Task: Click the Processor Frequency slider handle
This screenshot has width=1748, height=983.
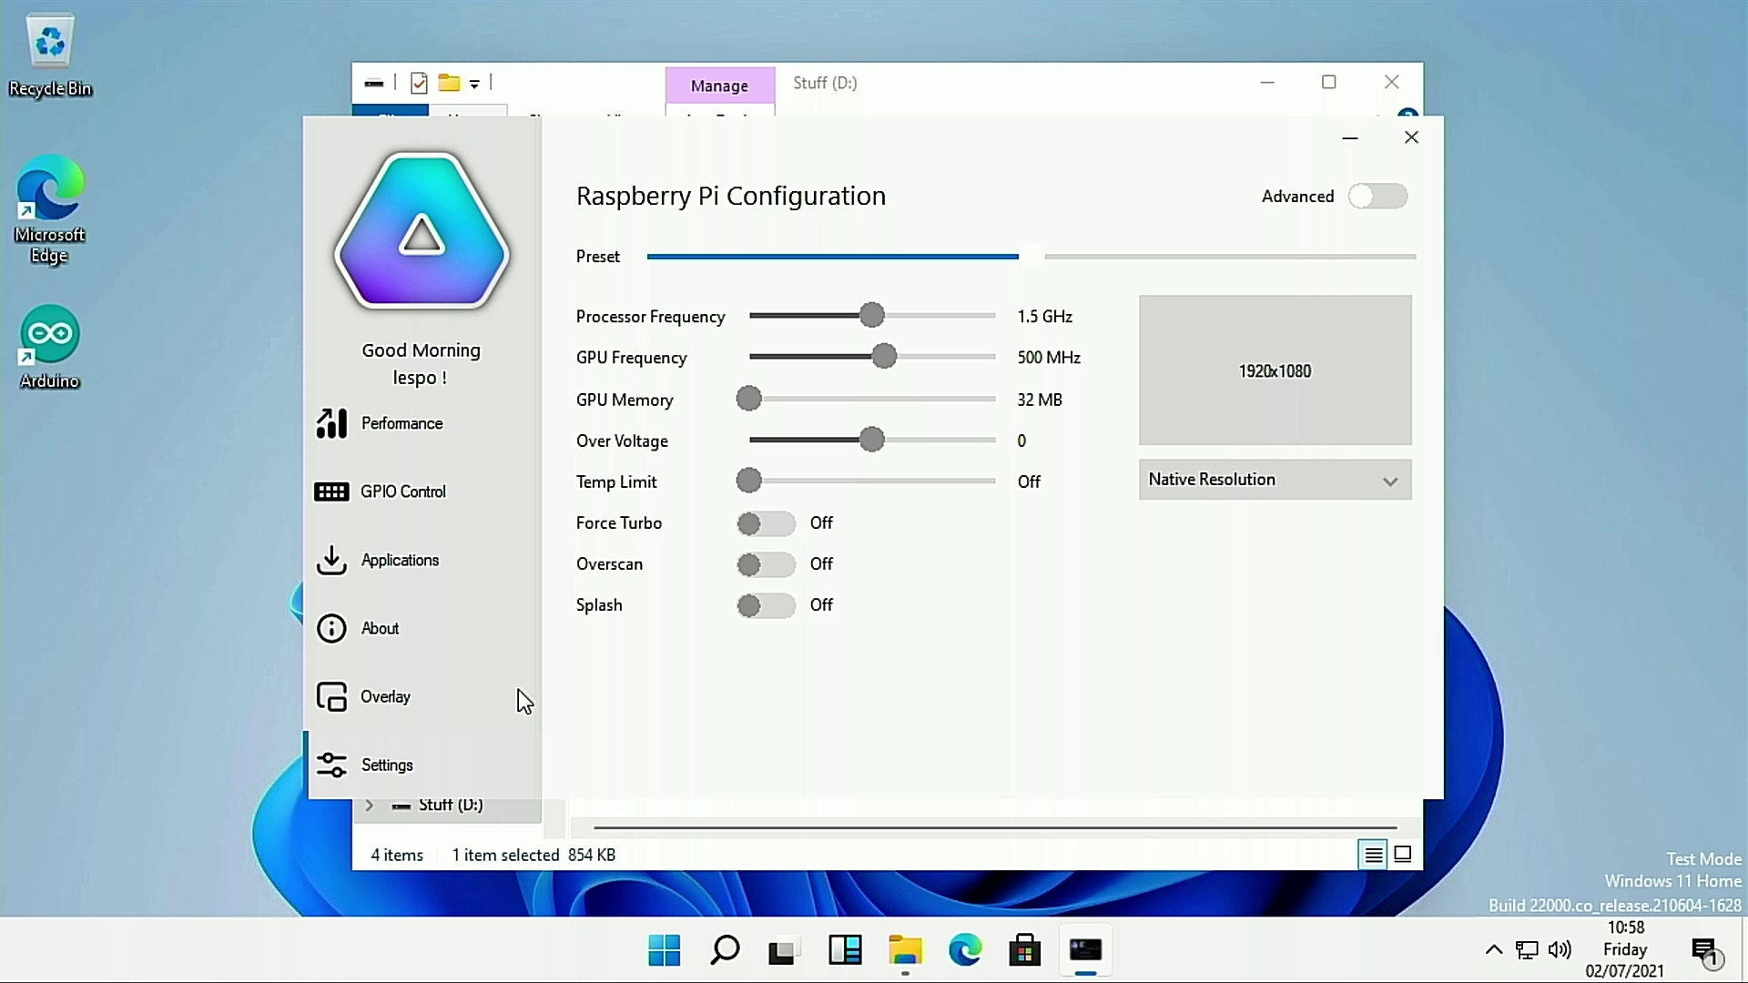Action: pos(871,316)
